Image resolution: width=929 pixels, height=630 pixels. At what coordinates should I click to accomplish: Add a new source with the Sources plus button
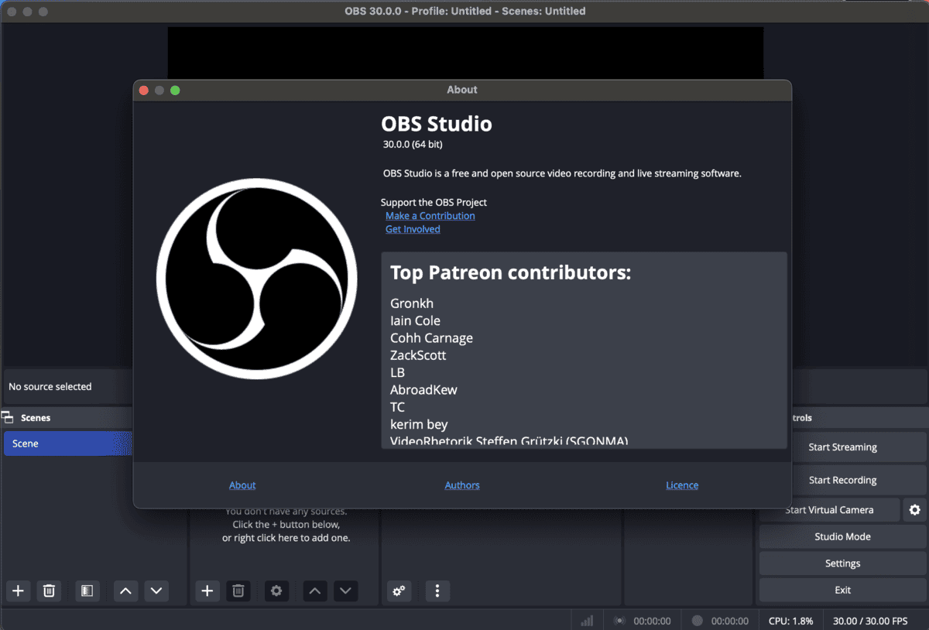[207, 591]
